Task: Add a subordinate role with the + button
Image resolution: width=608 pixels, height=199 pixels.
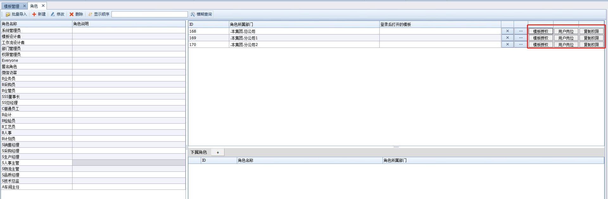Action: (218, 152)
